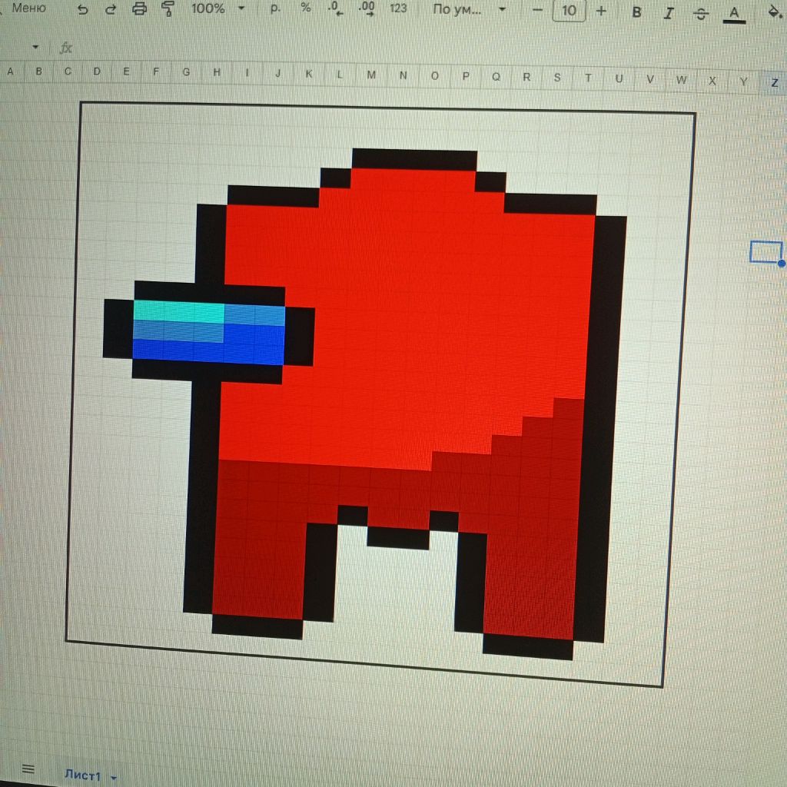Viewport: 787px width, 787px height.
Task: Click the Redo arrow icon
Action: click(111, 9)
